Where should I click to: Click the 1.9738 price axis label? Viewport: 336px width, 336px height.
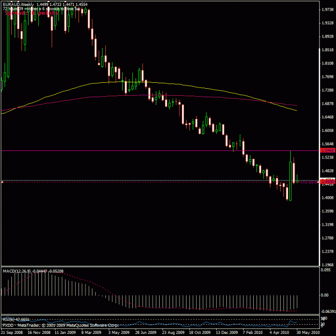328,10
